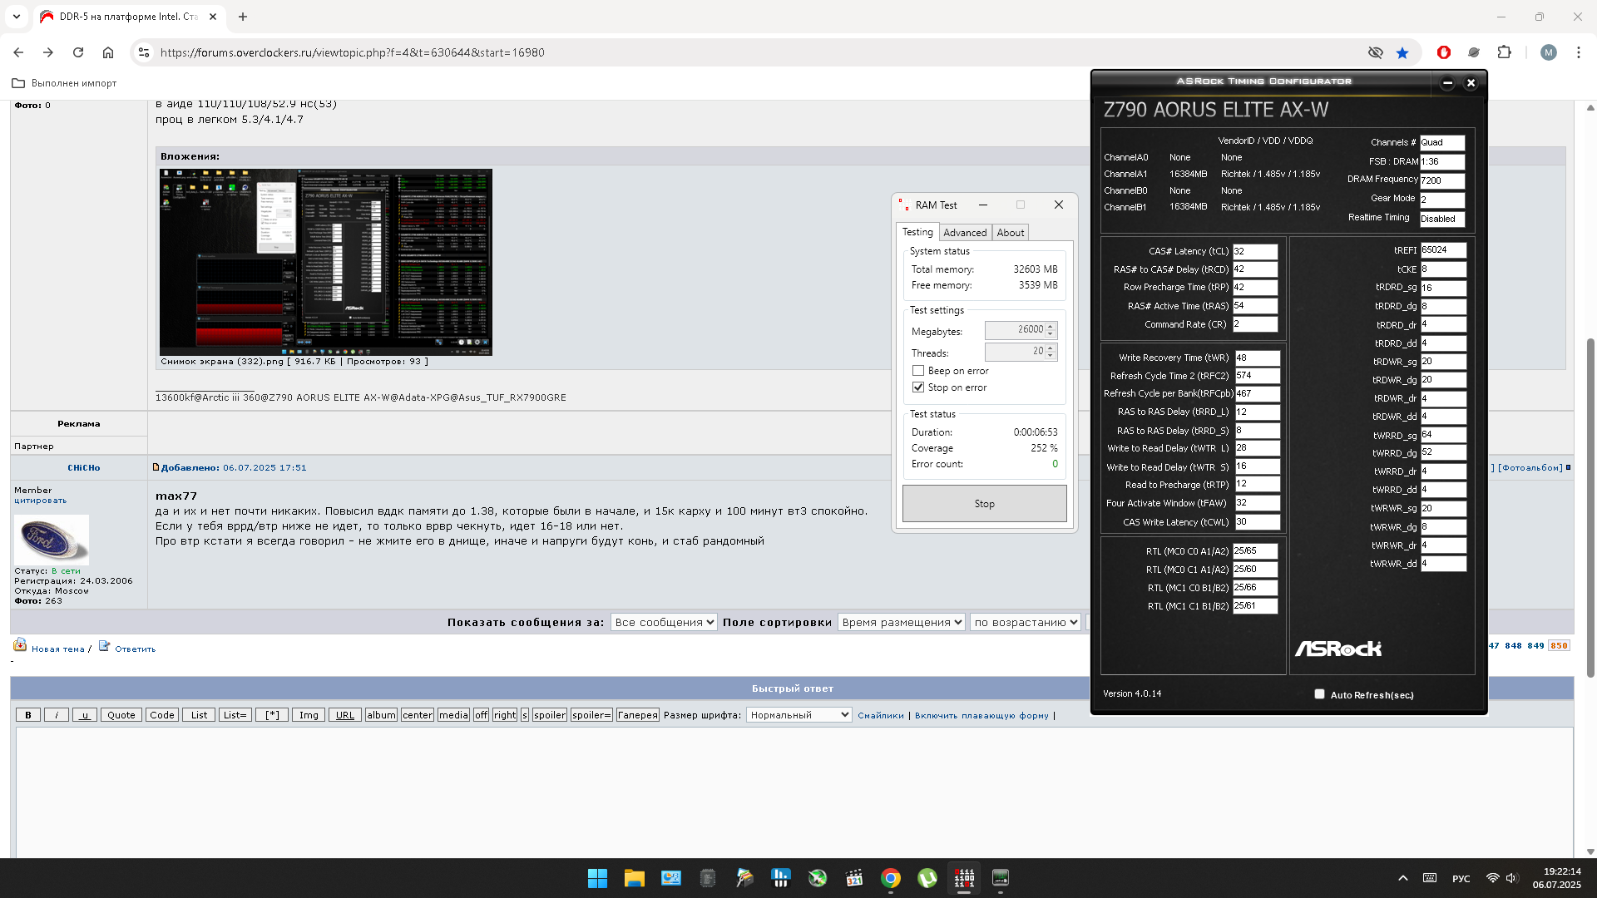Go to browser home page icon
1597x898 pixels.
(x=108, y=52)
